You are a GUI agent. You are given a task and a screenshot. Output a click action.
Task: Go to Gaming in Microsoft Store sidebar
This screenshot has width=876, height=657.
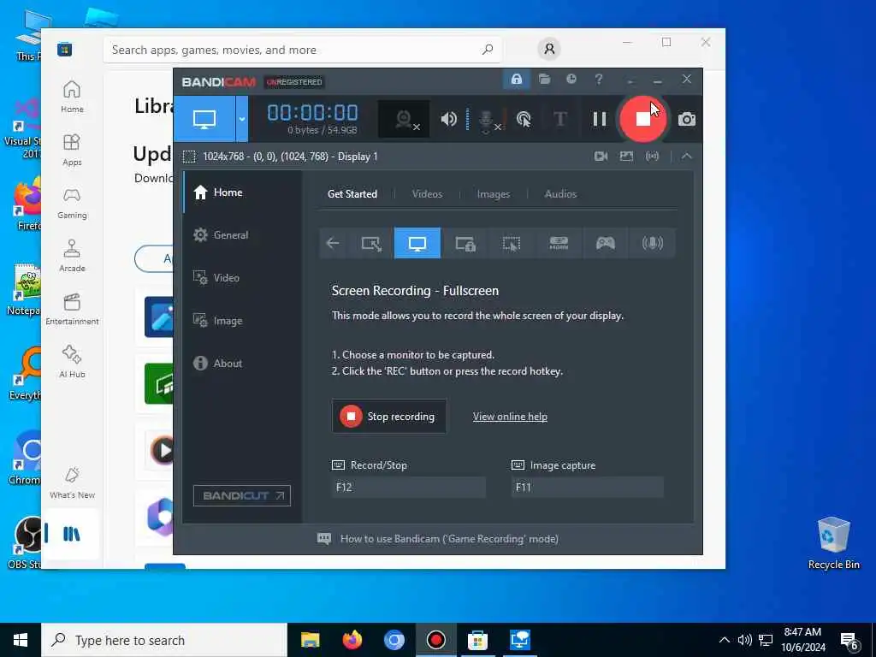72,203
